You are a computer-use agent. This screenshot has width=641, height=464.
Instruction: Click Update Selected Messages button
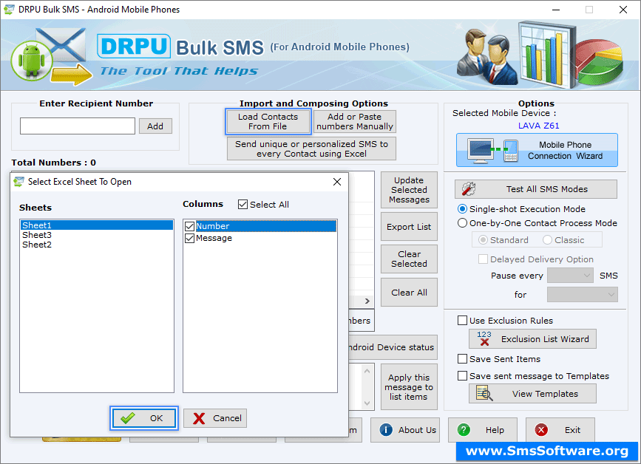click(x=409, y=190)
